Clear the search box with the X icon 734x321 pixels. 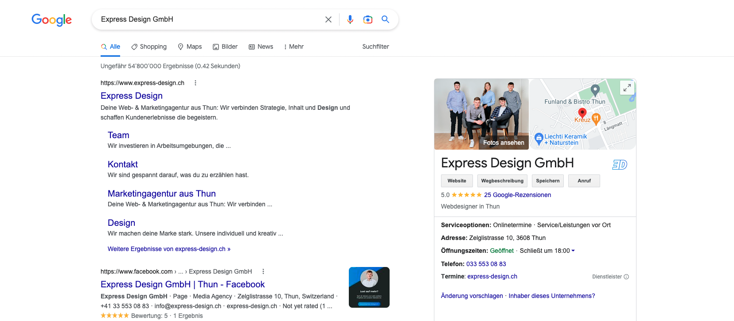pos(328,19)
